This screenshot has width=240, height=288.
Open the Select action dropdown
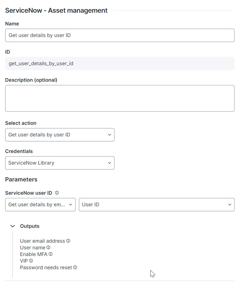[x=60, y=135]
